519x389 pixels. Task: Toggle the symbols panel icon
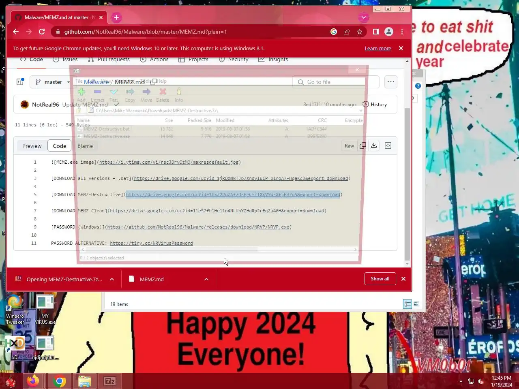point(388,146)
